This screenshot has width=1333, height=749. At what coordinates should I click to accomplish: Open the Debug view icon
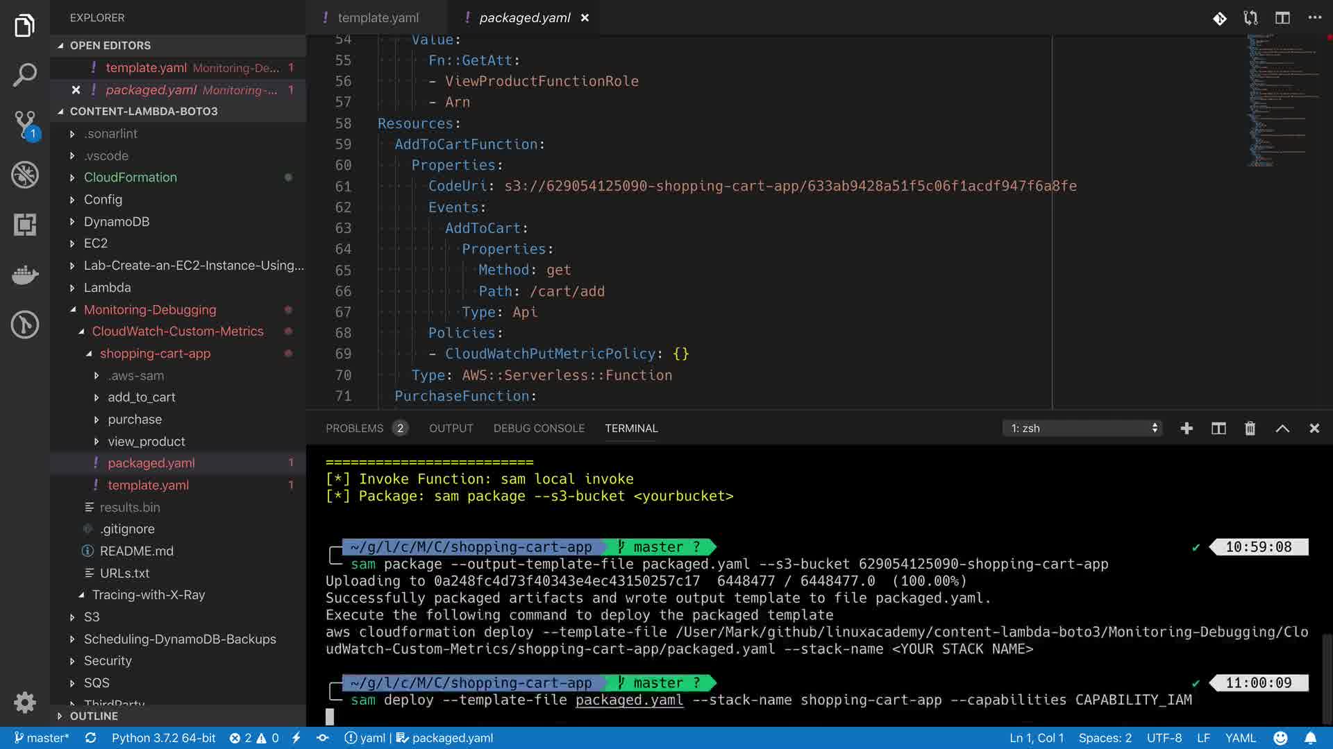pyautogui.click(x=25, y=175)
